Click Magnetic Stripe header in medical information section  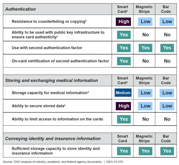144,80
